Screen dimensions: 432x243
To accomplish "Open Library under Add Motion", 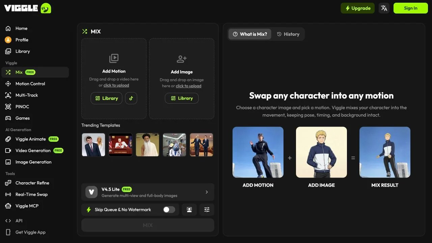I will pyautogui.click(x=106, y=98).
